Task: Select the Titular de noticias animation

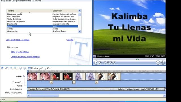Action: [x=14, y=19]
